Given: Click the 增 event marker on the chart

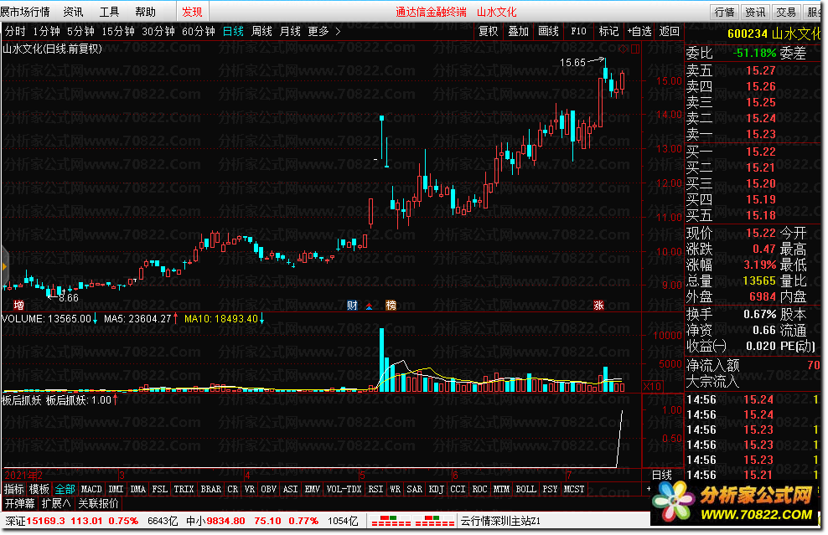Looking at the screenshot, I should click(x=18, y=305).
